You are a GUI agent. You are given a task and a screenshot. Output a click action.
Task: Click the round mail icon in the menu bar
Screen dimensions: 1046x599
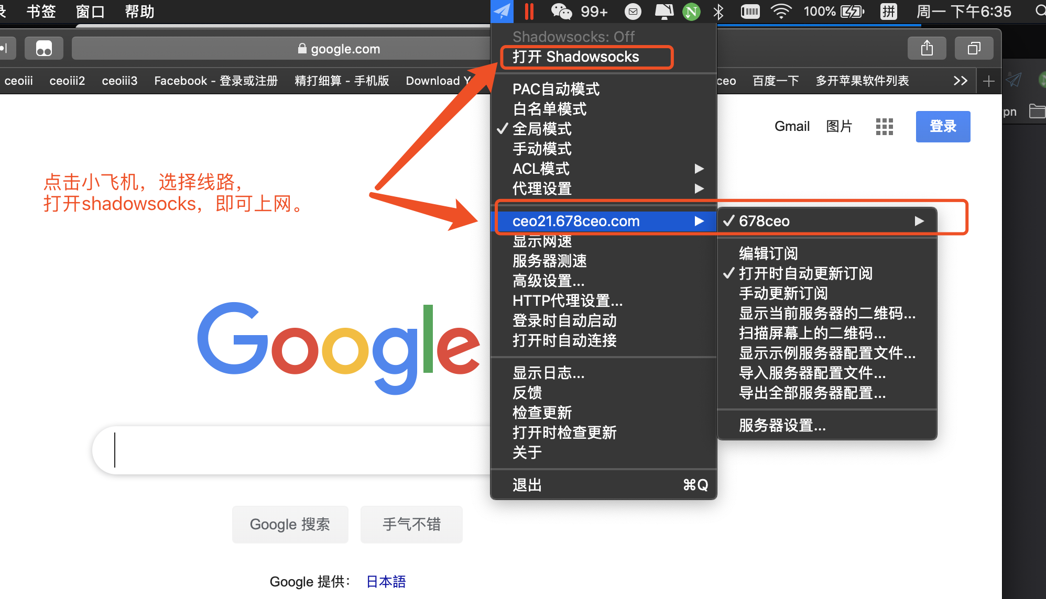pos(633,11)
